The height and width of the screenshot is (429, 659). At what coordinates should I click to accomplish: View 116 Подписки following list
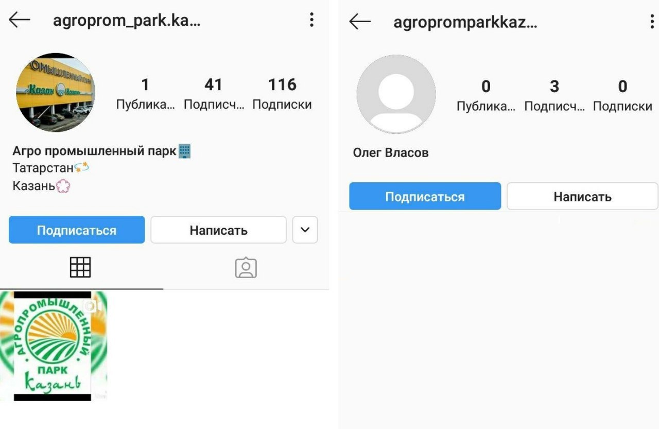(x=282, y=94)
